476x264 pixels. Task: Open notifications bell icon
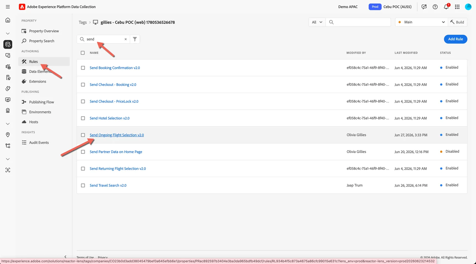(x=446, y=7)
